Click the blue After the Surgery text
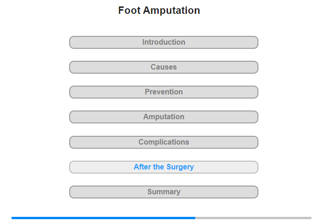Viewport: 323px width, 221px height. [163, 167]
